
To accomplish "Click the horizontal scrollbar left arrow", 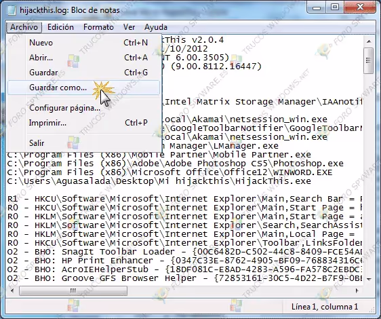I will 12,290.
